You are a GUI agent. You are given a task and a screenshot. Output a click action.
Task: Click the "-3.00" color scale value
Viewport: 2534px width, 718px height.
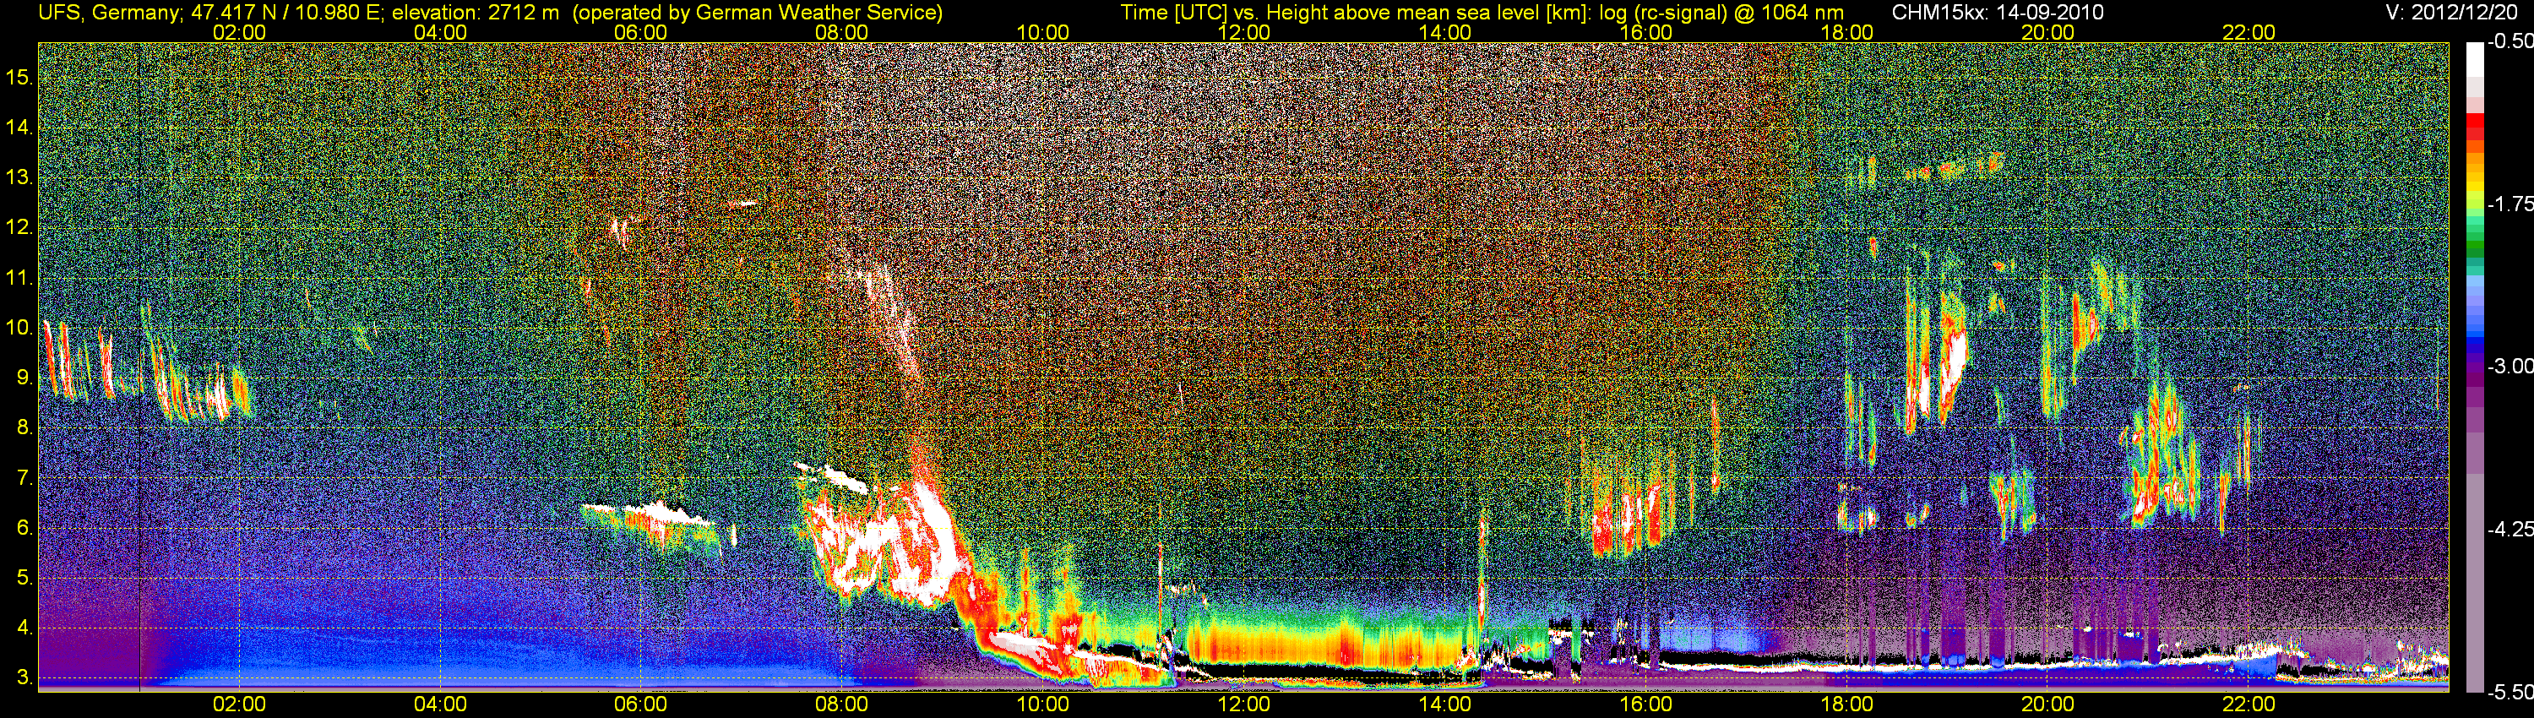pos(2510,366)
